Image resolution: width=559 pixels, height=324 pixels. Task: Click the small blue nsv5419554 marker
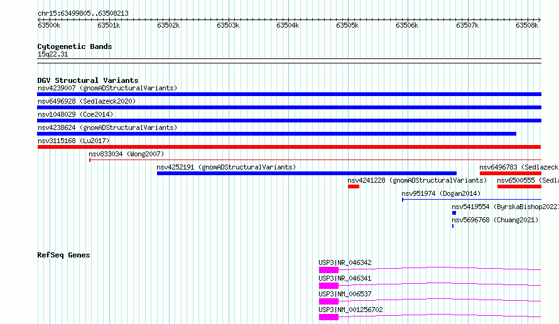coord(454,213)
